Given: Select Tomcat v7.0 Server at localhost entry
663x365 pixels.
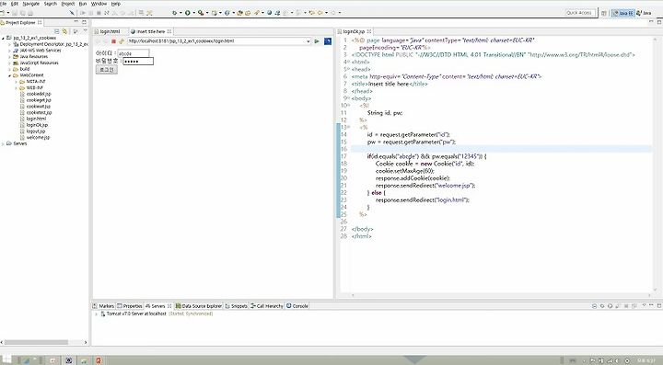Looking at the screenshot, I should [x=136, y=314].
